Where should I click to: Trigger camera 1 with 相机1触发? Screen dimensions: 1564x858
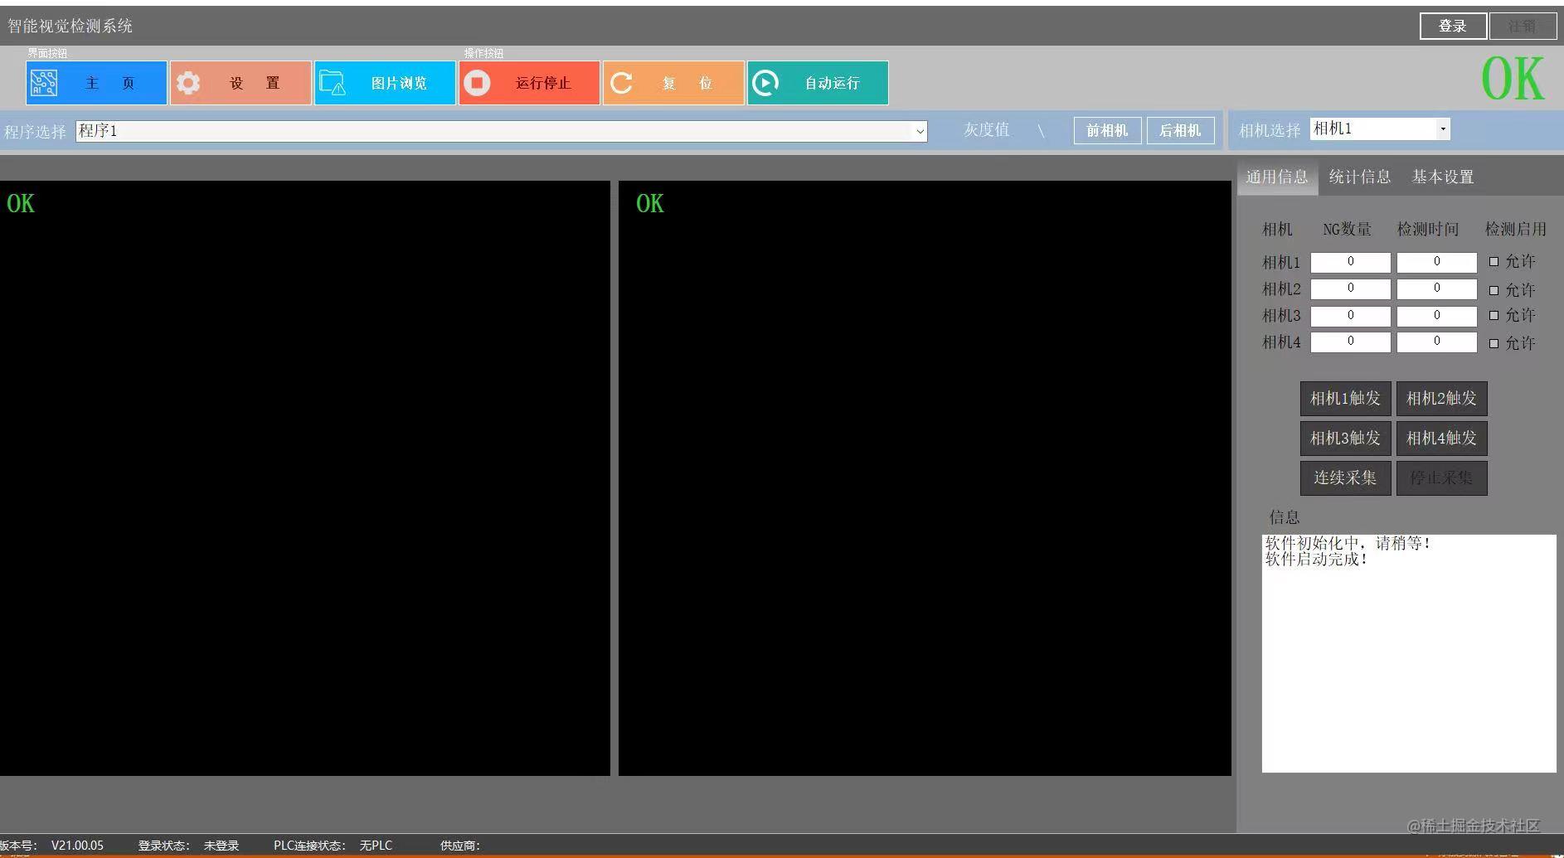[1345, 399]
